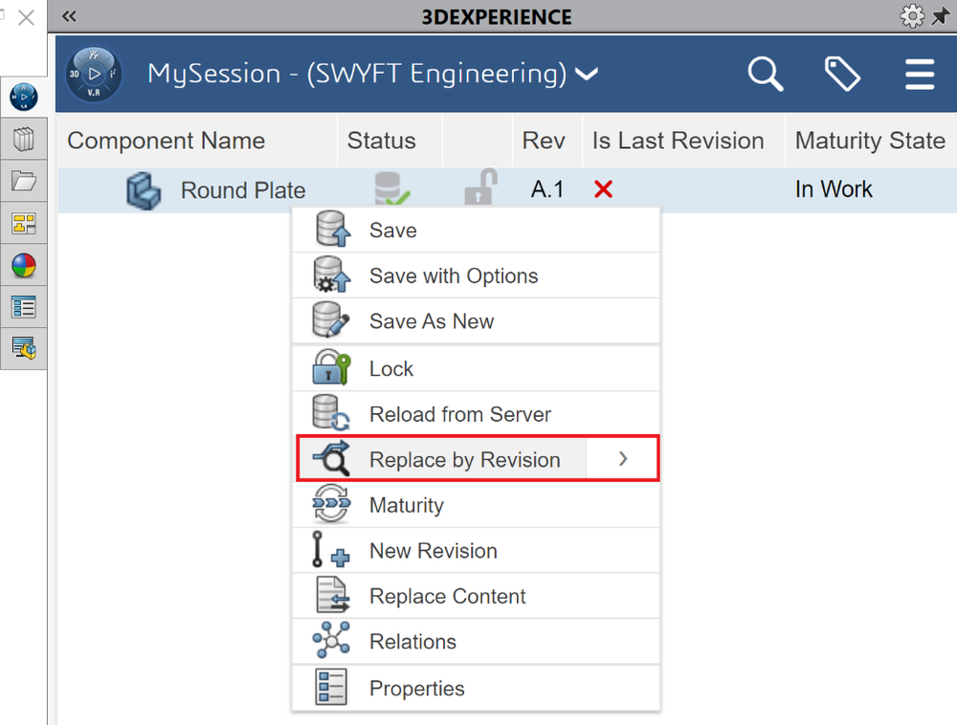Choose Save with Options menu entry
Viewport: 957px width, 725px height.
click(x=476, y=276)
